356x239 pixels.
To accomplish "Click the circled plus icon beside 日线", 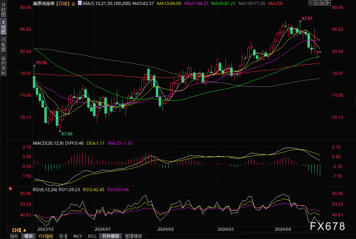I will click(x=73, y=3).
